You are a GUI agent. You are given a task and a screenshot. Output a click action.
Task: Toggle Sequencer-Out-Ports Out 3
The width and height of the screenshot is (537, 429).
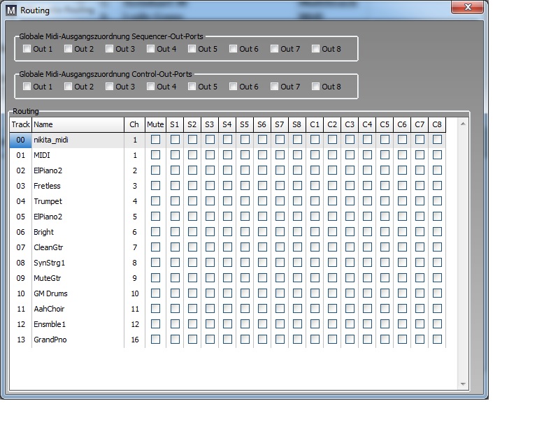pyautogui.click(x=109, y=49)
